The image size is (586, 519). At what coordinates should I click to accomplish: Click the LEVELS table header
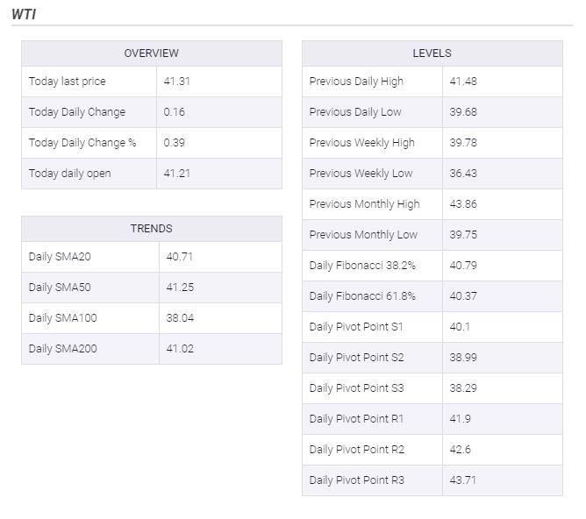432,53
